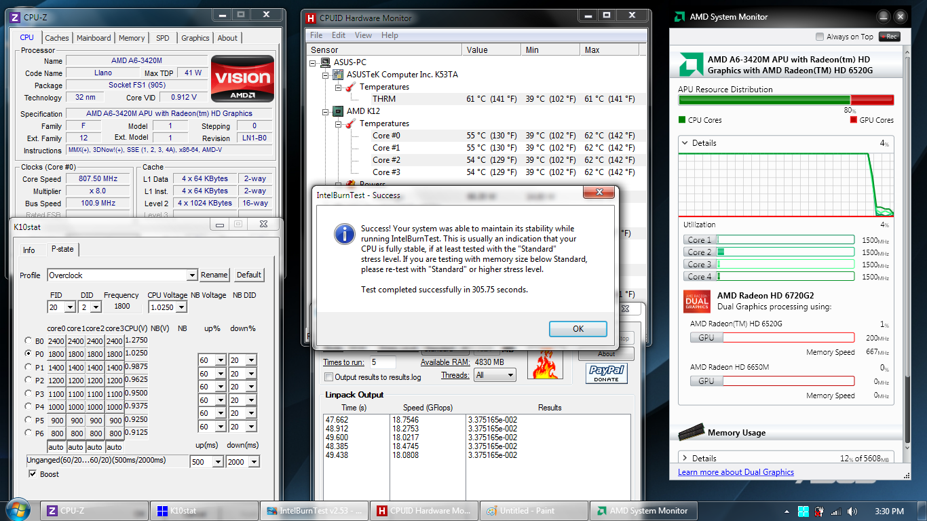Screen dimensions: 927x521
Task: Check Output results to results.log
Action: 328,377
